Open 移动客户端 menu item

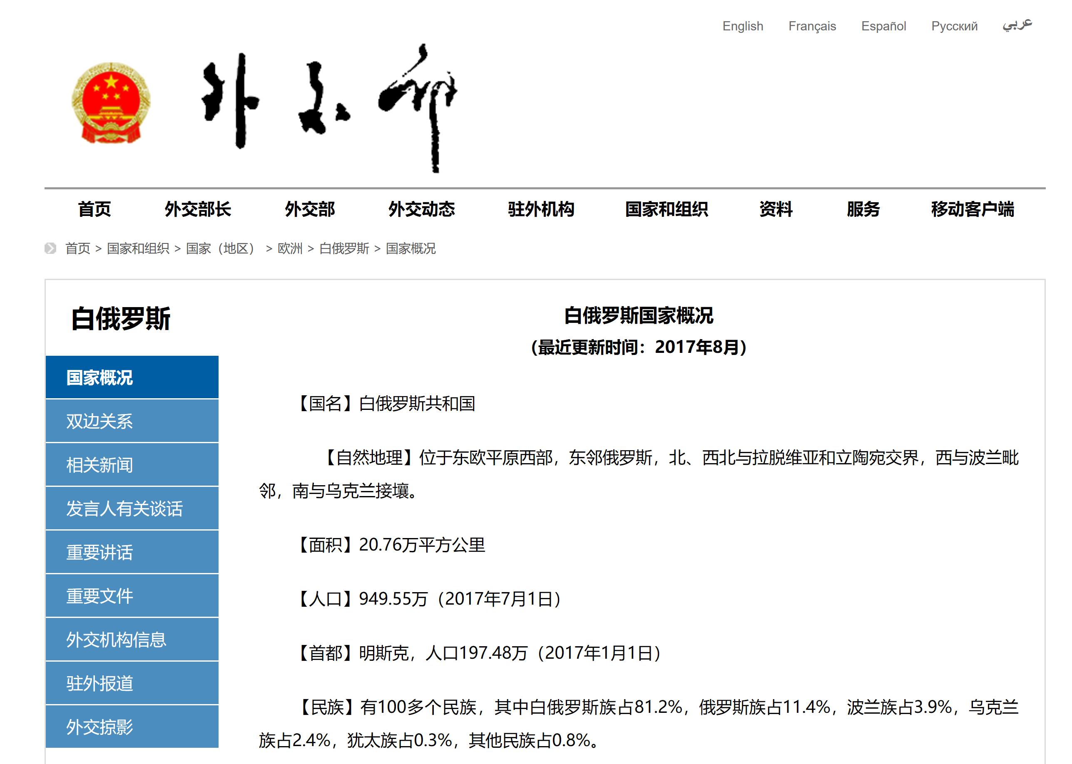tap(972, 209)
